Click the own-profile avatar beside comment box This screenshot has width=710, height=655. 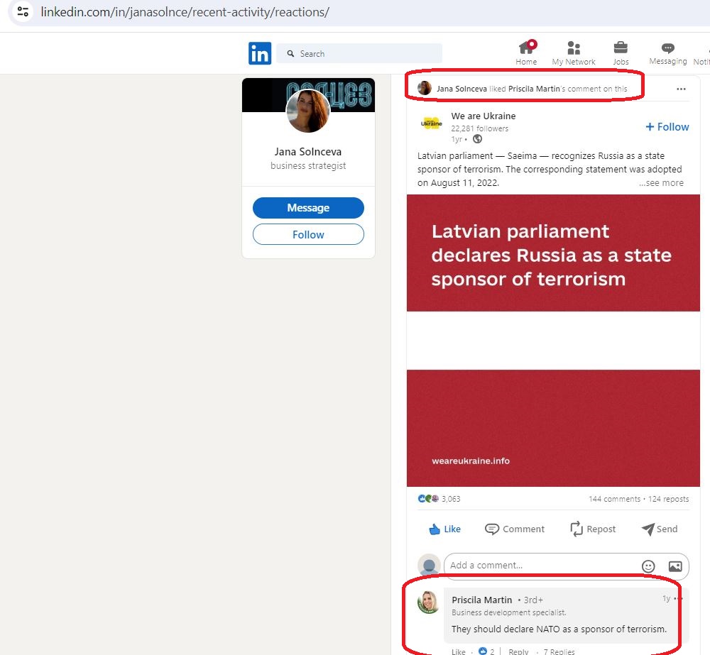(x=428, y=566)
